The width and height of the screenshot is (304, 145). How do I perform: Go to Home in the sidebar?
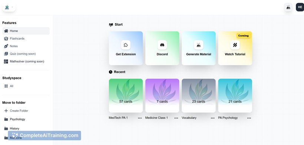26,31
